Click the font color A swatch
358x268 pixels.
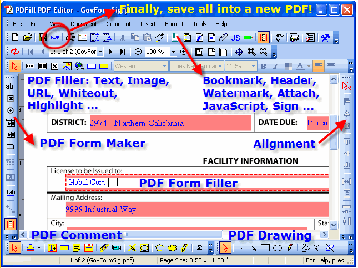tap(300, 67)
